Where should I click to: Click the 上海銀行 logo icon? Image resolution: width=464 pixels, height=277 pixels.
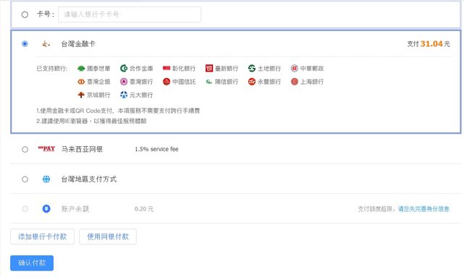[x=295, y=82]
